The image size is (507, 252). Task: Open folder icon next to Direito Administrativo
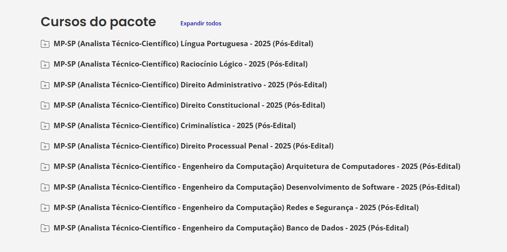coord(45,85)
